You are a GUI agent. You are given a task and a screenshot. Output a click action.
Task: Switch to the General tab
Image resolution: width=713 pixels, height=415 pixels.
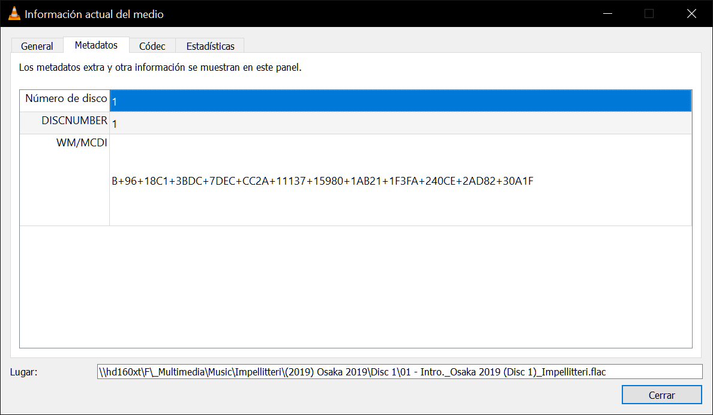37,46
